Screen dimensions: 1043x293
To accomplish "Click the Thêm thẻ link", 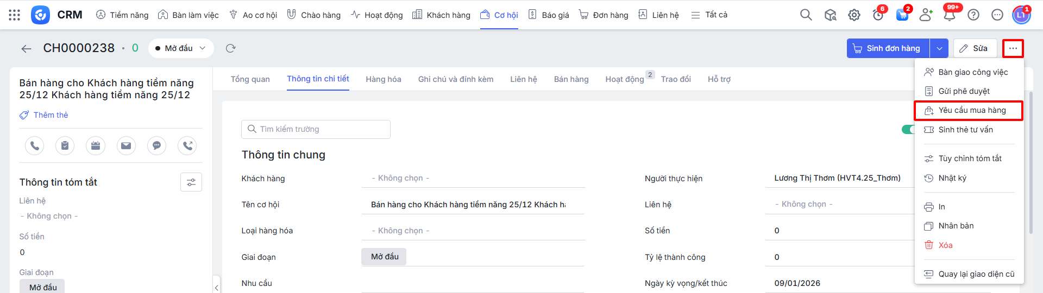I will tap(50, 115).
